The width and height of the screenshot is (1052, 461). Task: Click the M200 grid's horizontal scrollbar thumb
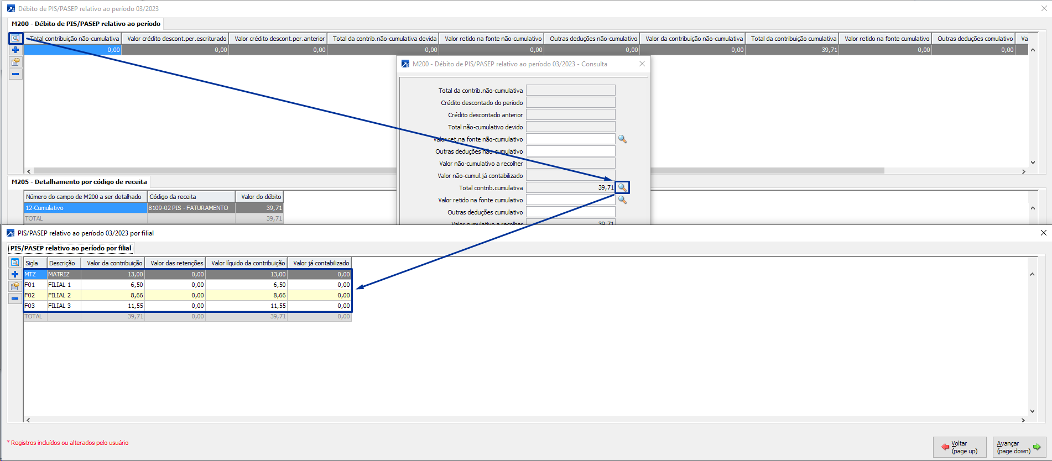459,171
